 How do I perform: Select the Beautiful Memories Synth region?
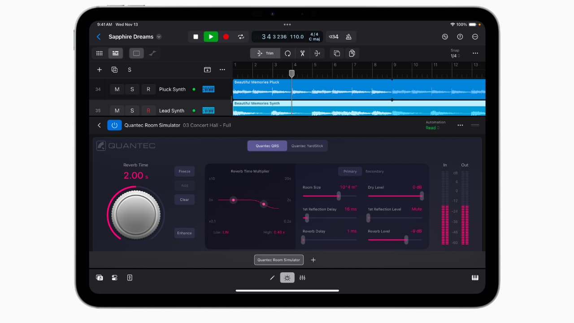coord(359,108)
